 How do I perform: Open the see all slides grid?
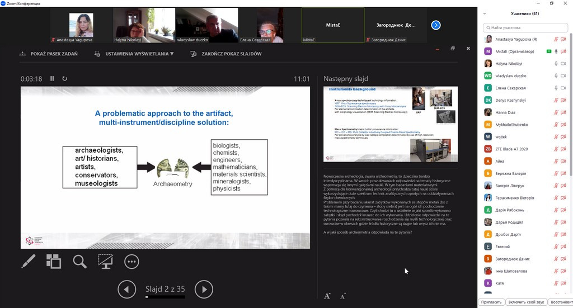pyautogui.click(x=54, y=262)
